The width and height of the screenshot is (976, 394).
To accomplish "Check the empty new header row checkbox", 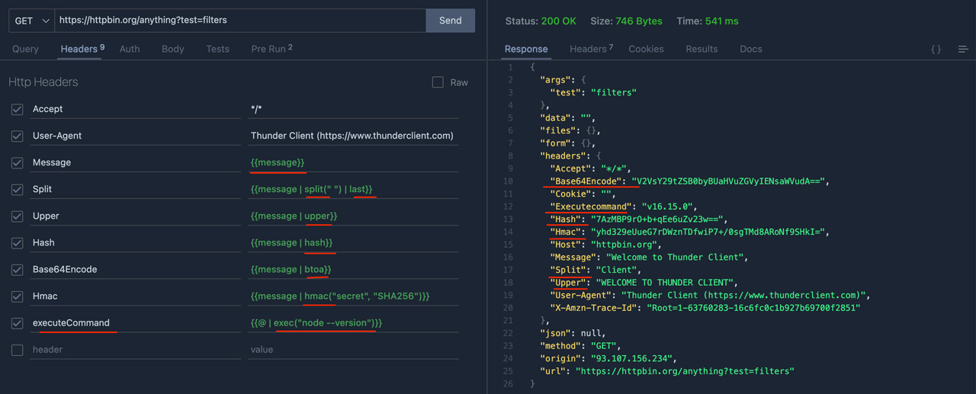I will point(17,350).
